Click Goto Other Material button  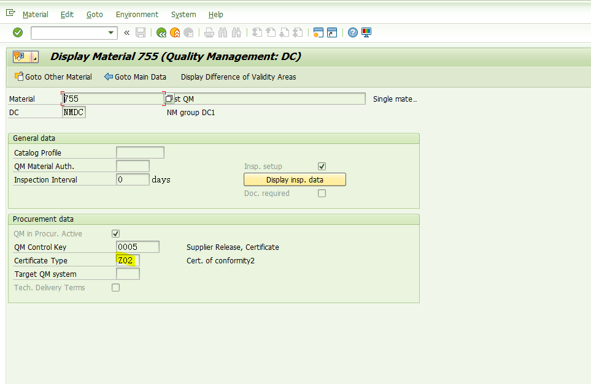[53, 77]
